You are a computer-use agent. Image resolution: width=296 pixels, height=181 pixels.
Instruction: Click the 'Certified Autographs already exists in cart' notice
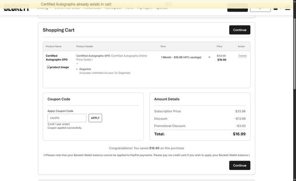[76, 4]
